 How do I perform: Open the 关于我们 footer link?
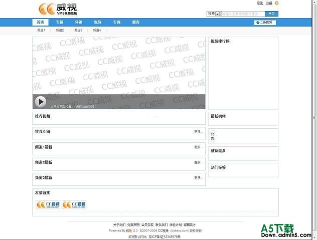click(x=119, y=224)
